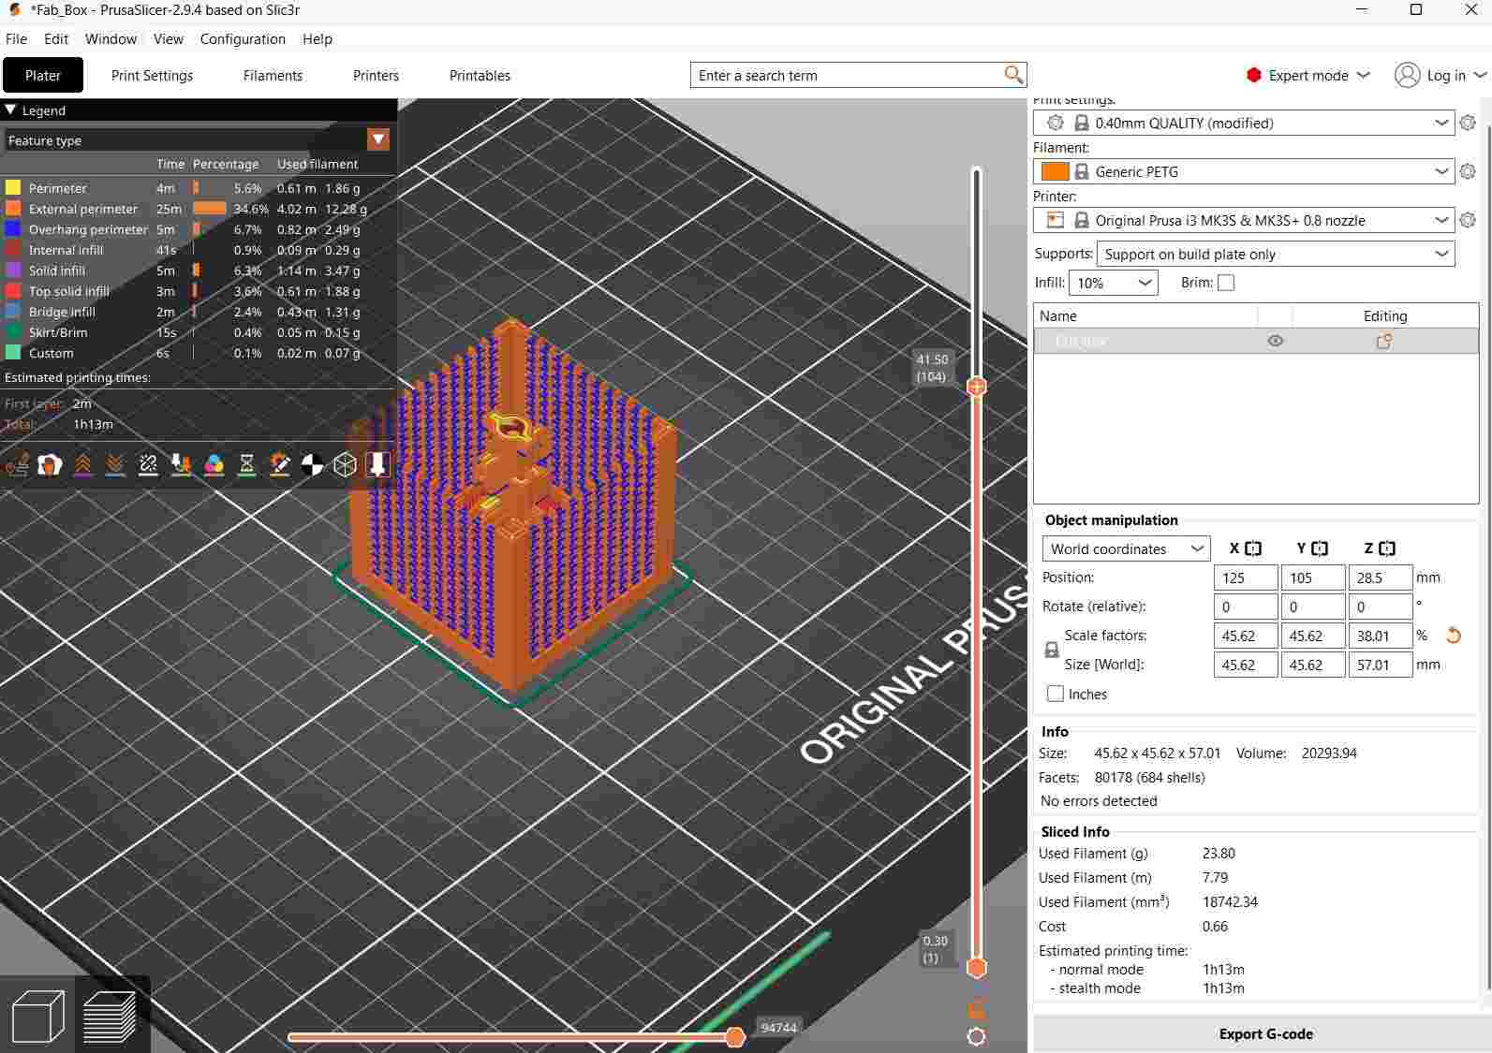This screenshot has height=1053, width=1492.
Task: Open the Edit menu
Action: 56,38
